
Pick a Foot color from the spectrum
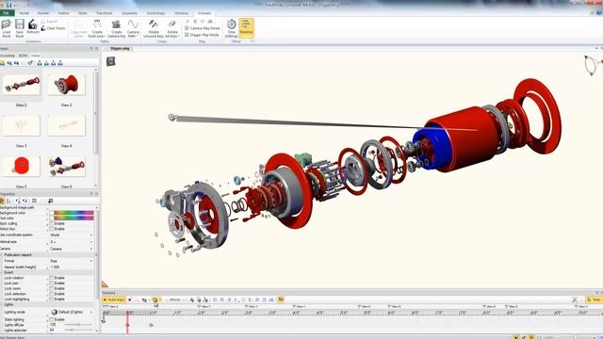tap(73, 218)
